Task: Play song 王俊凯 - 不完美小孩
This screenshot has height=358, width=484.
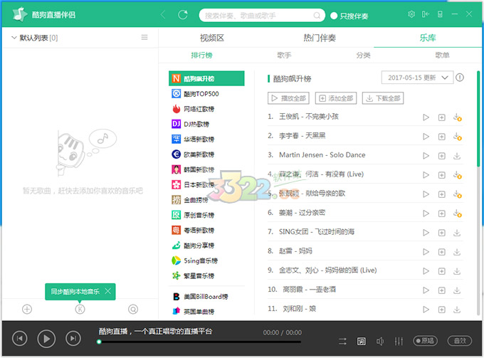Action: click(426, 117)
